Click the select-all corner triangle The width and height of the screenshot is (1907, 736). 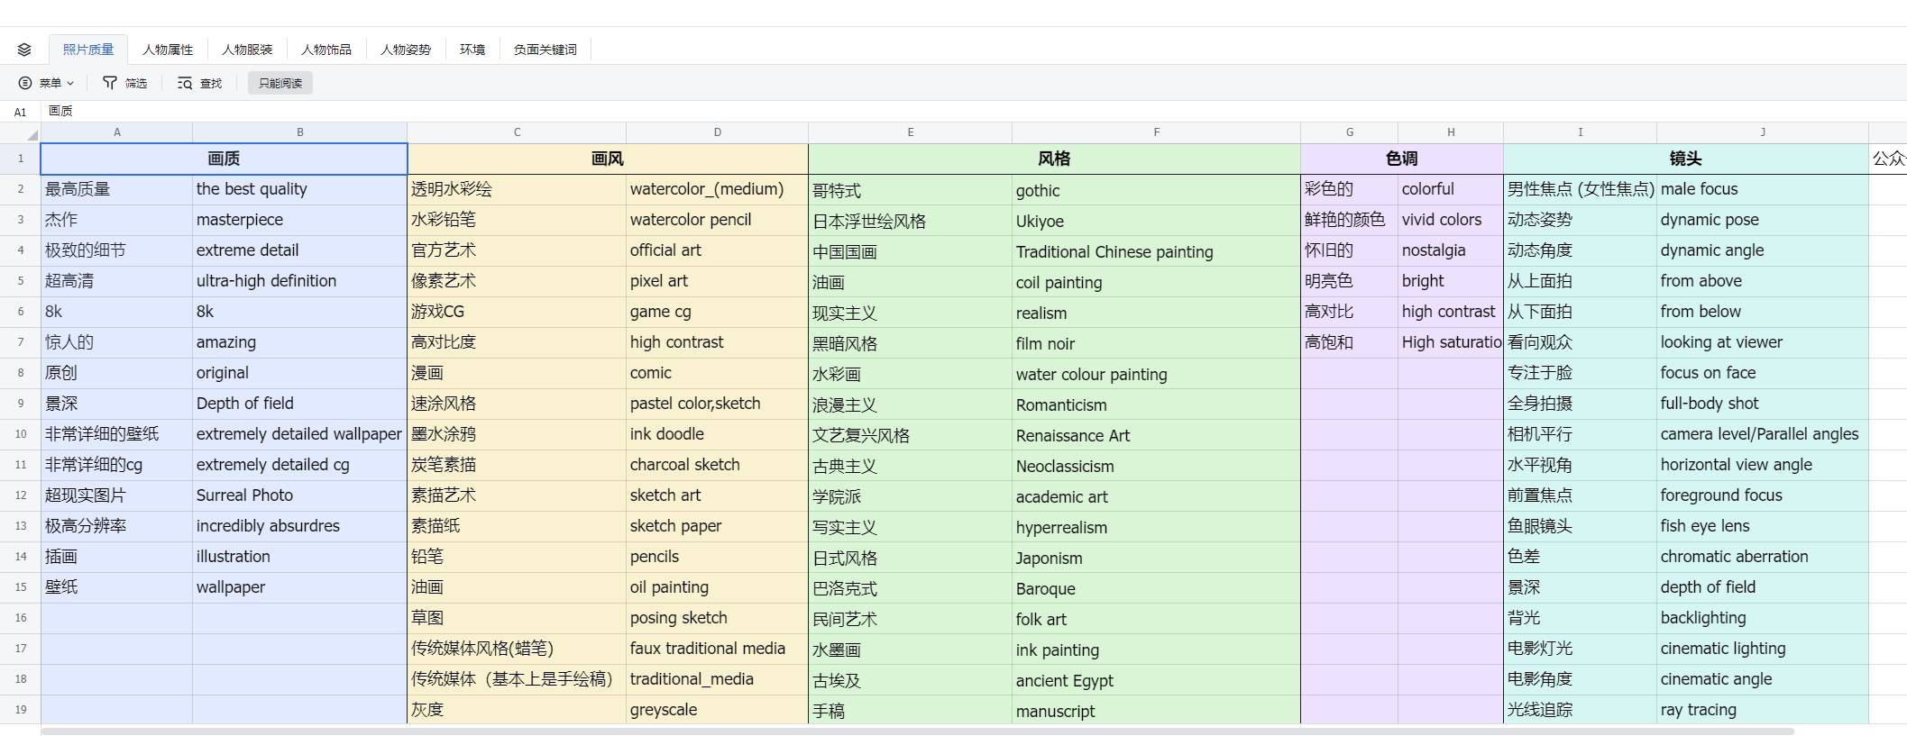[x=32, y=135]
